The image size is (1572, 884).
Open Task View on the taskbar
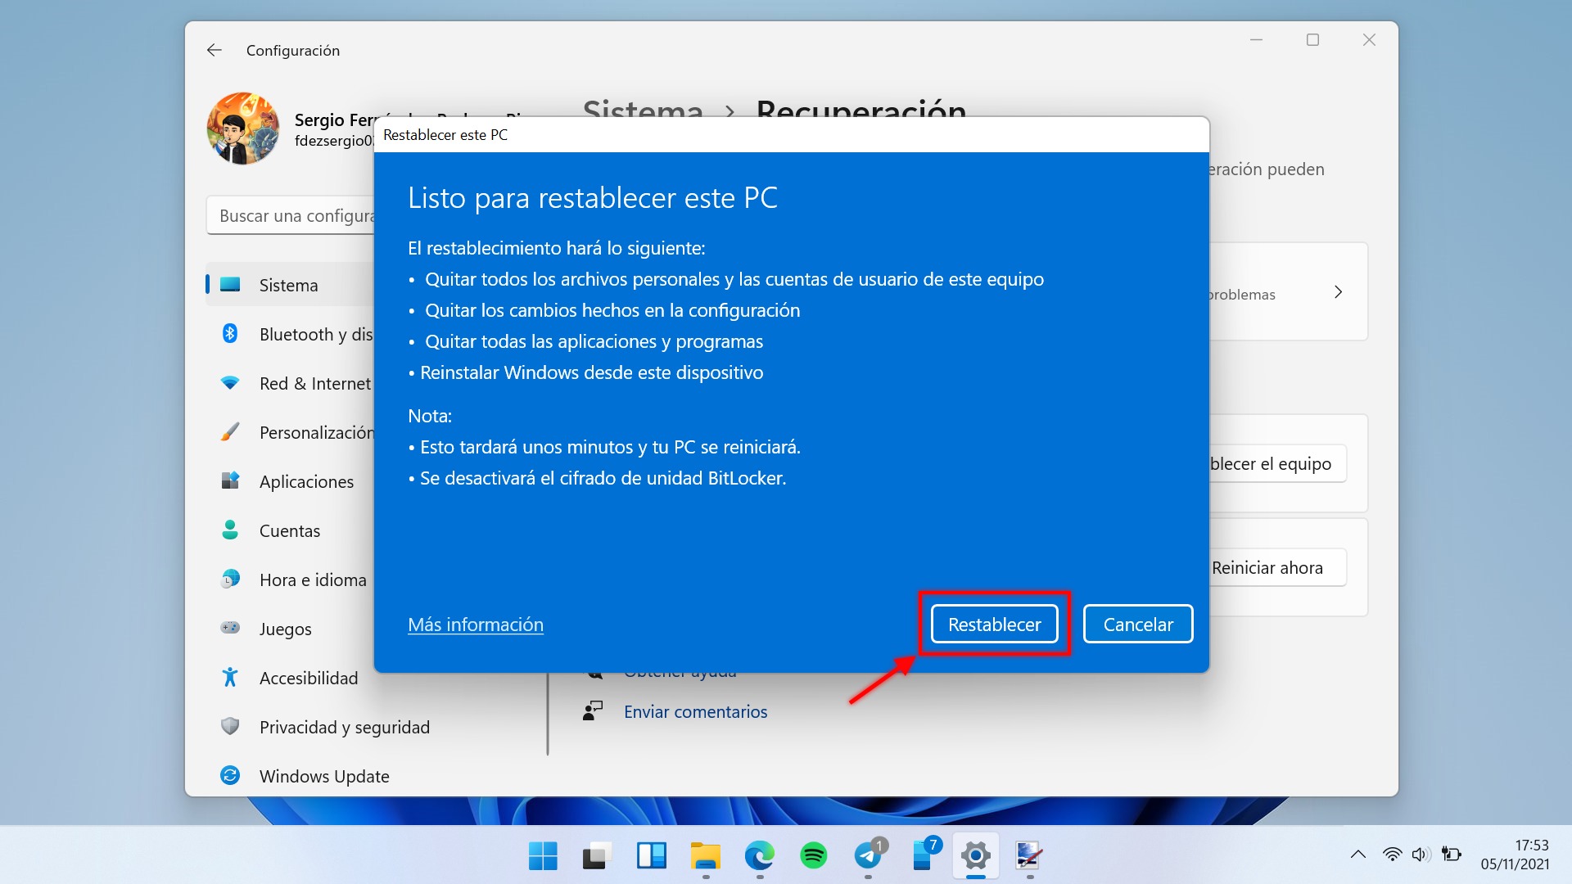click(597, 856)
